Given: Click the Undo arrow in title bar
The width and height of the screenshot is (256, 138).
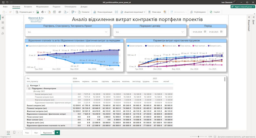Looking at the screenshot, I should (7, 2).
